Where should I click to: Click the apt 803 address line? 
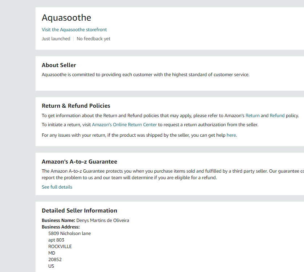click(x=56, y=240)
